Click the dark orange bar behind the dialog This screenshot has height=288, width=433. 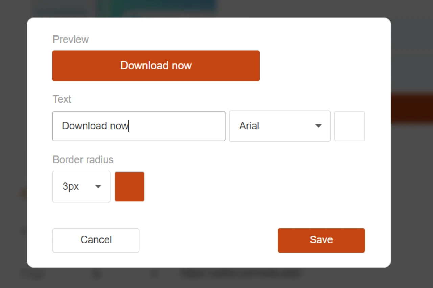tap(412, 108)
